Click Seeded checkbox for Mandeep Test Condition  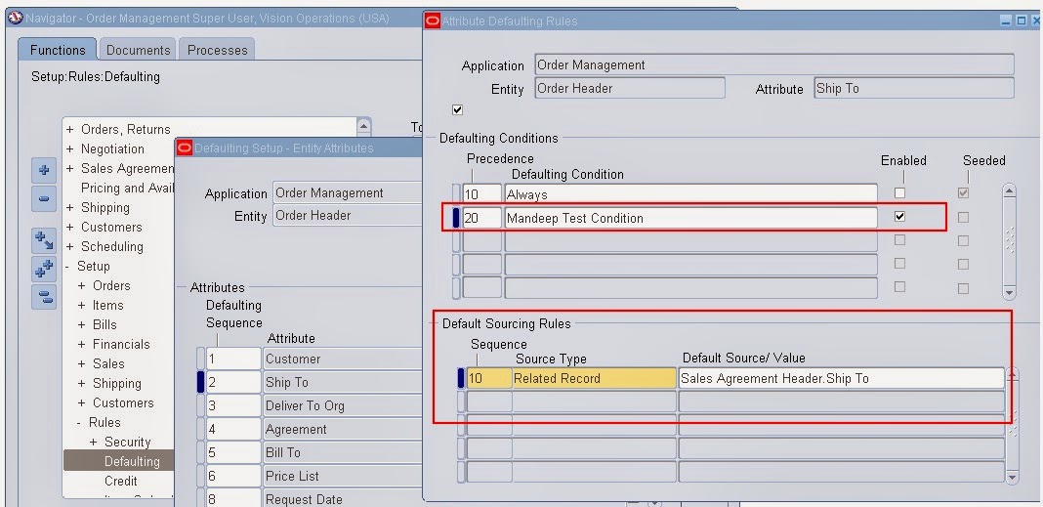pyautogui.click(x=963, y=217)
